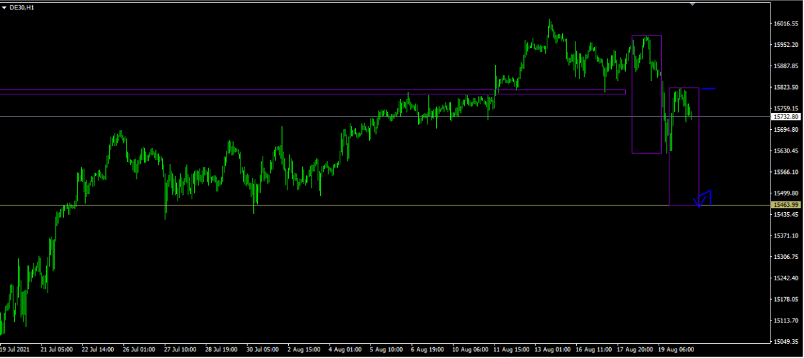
Task: Click the 19 Jul 2021 date label
Action: coord(15,349)
